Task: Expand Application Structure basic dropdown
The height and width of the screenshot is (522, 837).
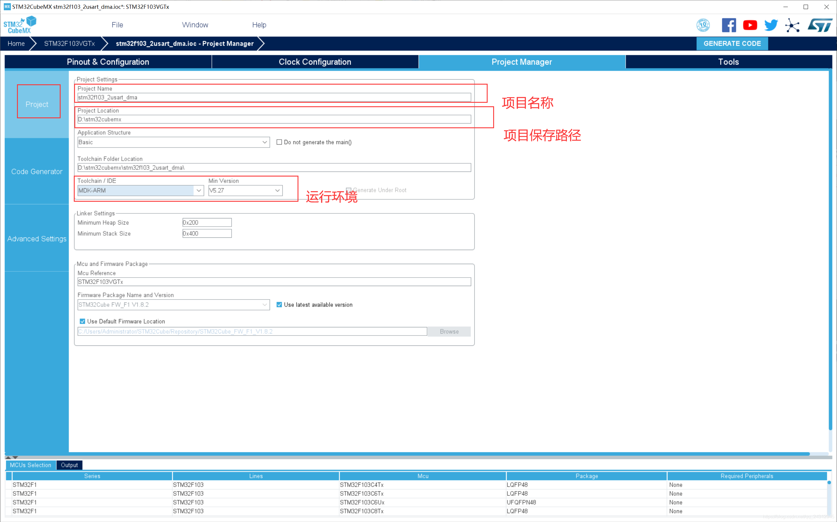Action: click(x=263, y=142)
